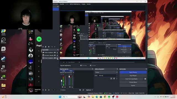Screen dimensions: 177x99
Task: Undock the Kontroller panel
Action: (x=146, y=69)
